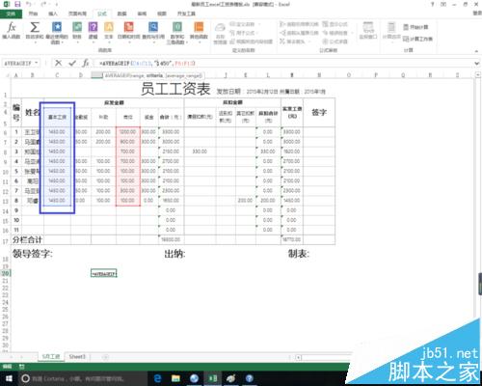Click the Undo arrow in Quick Access Toolbar
482x386 pixels.
(29, 5)
